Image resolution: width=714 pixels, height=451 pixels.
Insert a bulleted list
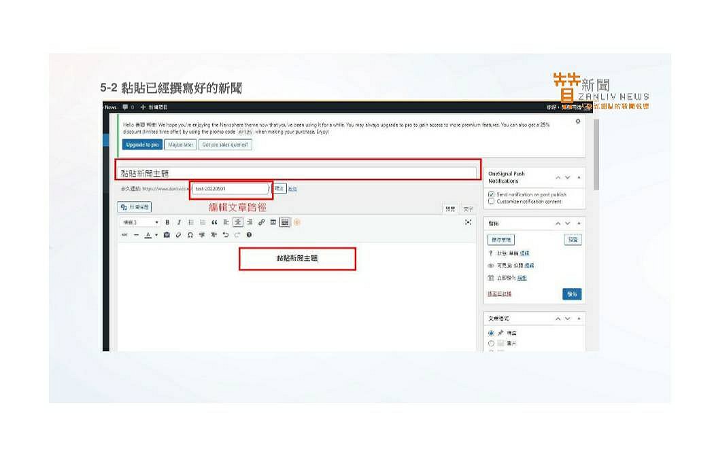191,222
